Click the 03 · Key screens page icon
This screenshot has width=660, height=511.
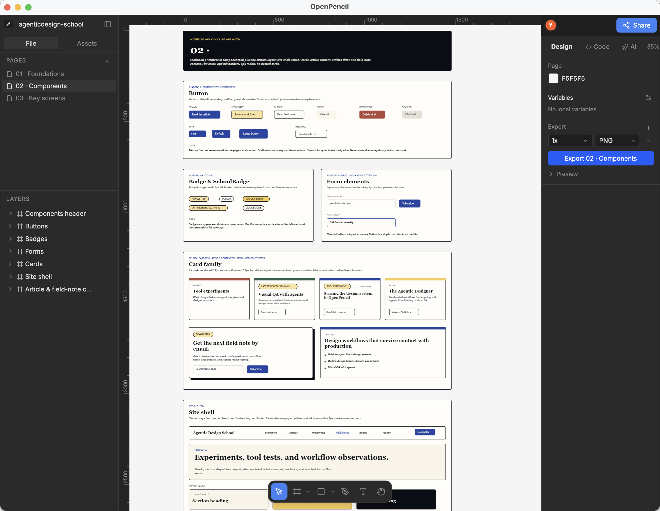pos(9,98)
